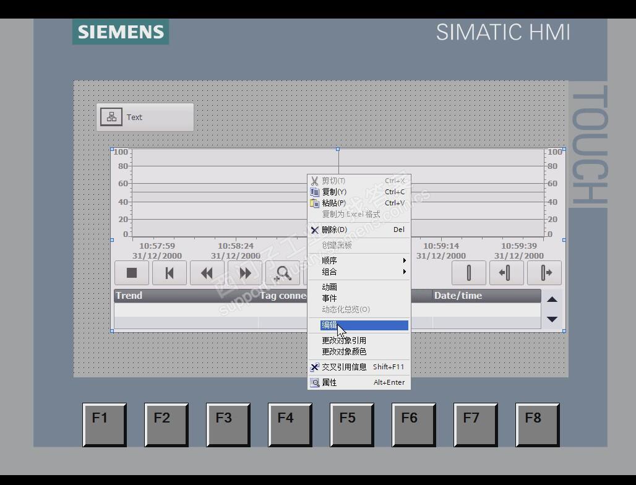Click the cross-reference information icon
636x485 pixels.
[x=314, y=367]
